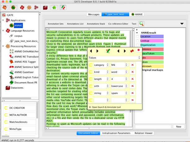Click the ANNIE OrthoMatcher icon in tree

coord(11,51)
